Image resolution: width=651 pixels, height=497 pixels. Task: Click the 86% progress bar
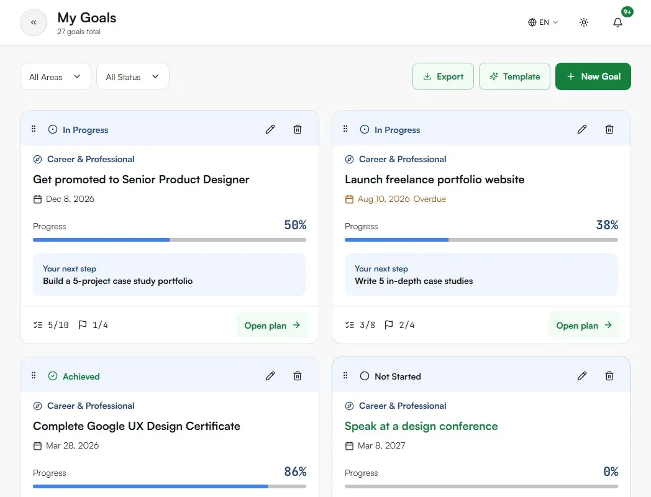(170, 486)
